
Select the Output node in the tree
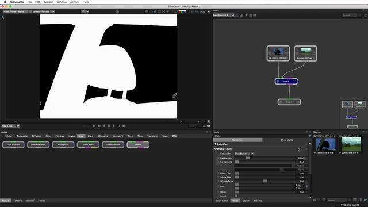289,102
